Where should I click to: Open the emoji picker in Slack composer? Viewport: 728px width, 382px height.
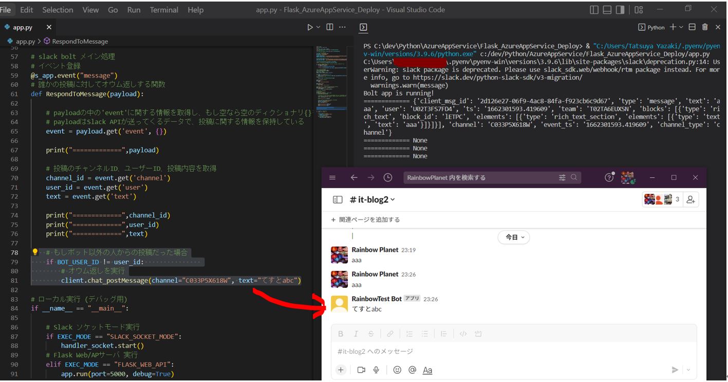coord(397,370)
